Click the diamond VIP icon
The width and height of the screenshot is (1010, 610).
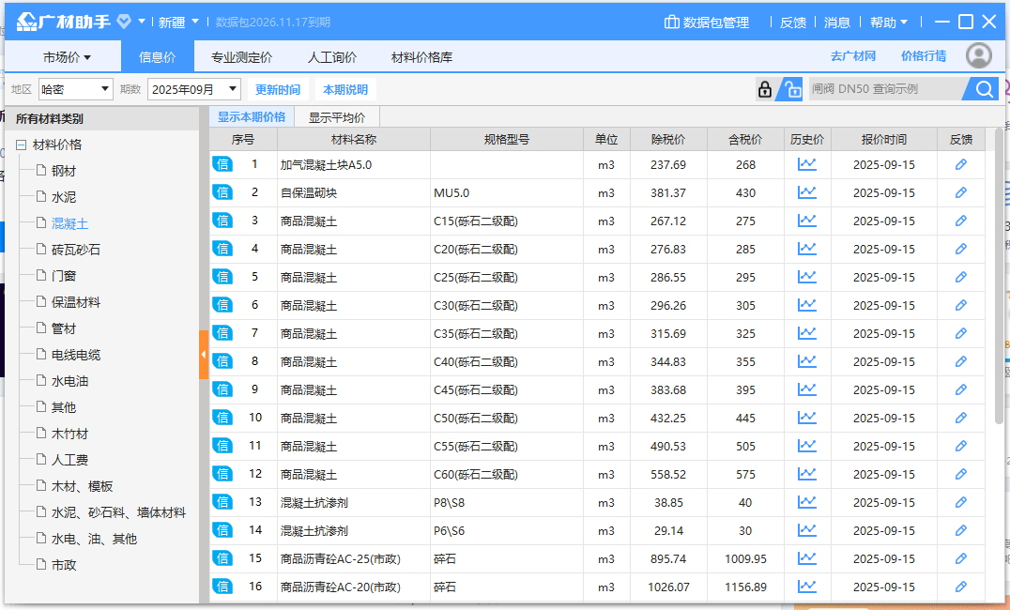click(x=124, y=22)
